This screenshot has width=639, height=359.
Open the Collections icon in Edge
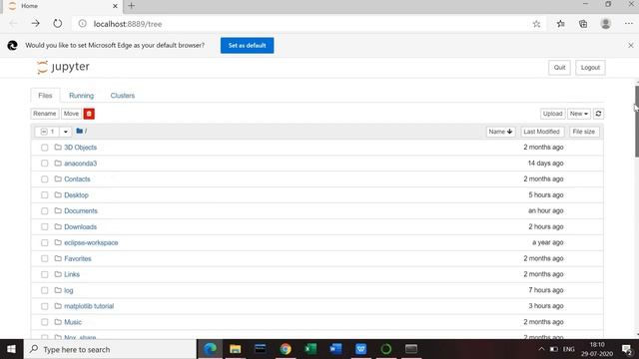point(583,24)
